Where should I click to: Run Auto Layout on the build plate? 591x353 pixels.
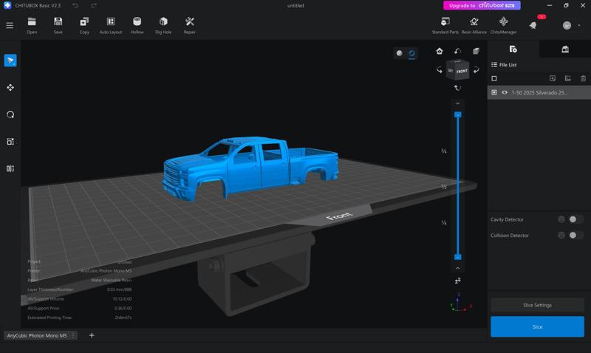110,25
